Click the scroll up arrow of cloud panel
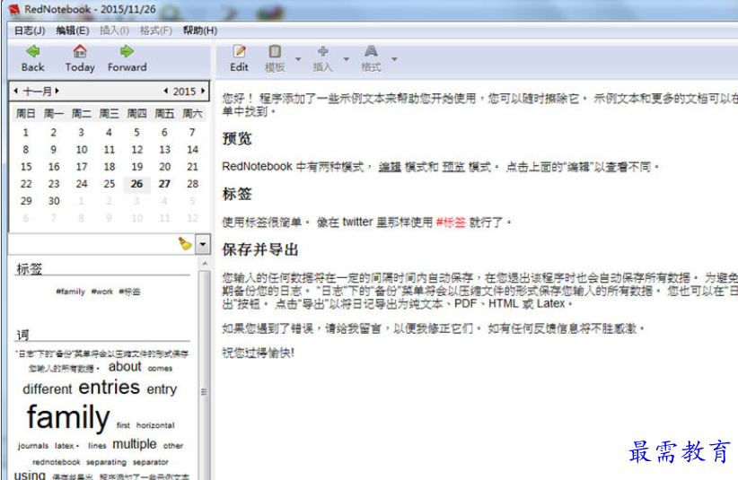Viewport: 738px width, 480px height. click(x=205, y=263)
